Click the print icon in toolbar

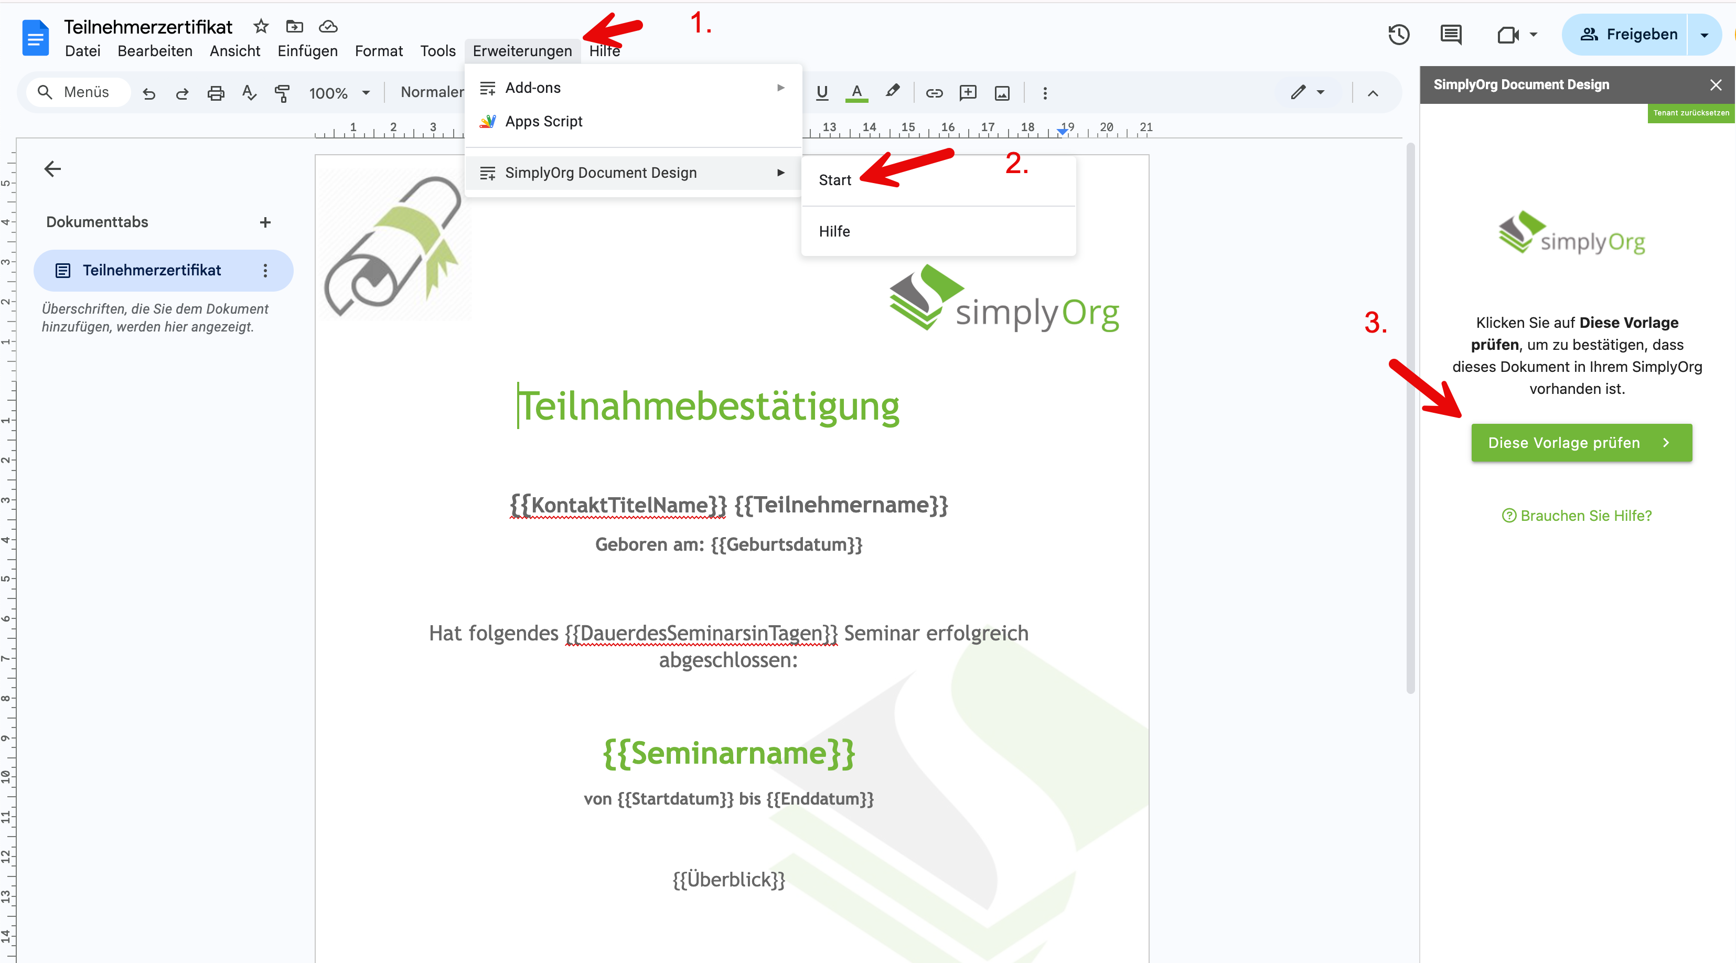(x=216, y=93)
